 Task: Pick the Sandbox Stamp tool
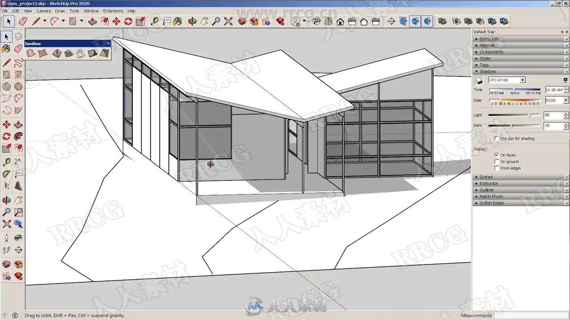pyautogui.click(x=69, y=53)
